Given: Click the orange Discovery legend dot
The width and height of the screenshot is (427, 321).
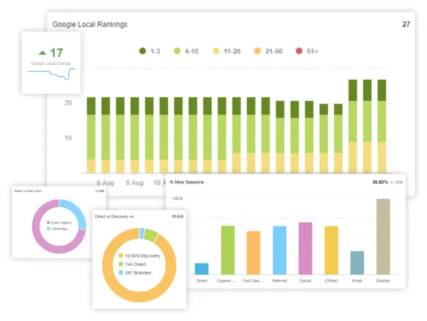Looking at the screenshot, I should (121, 256).
